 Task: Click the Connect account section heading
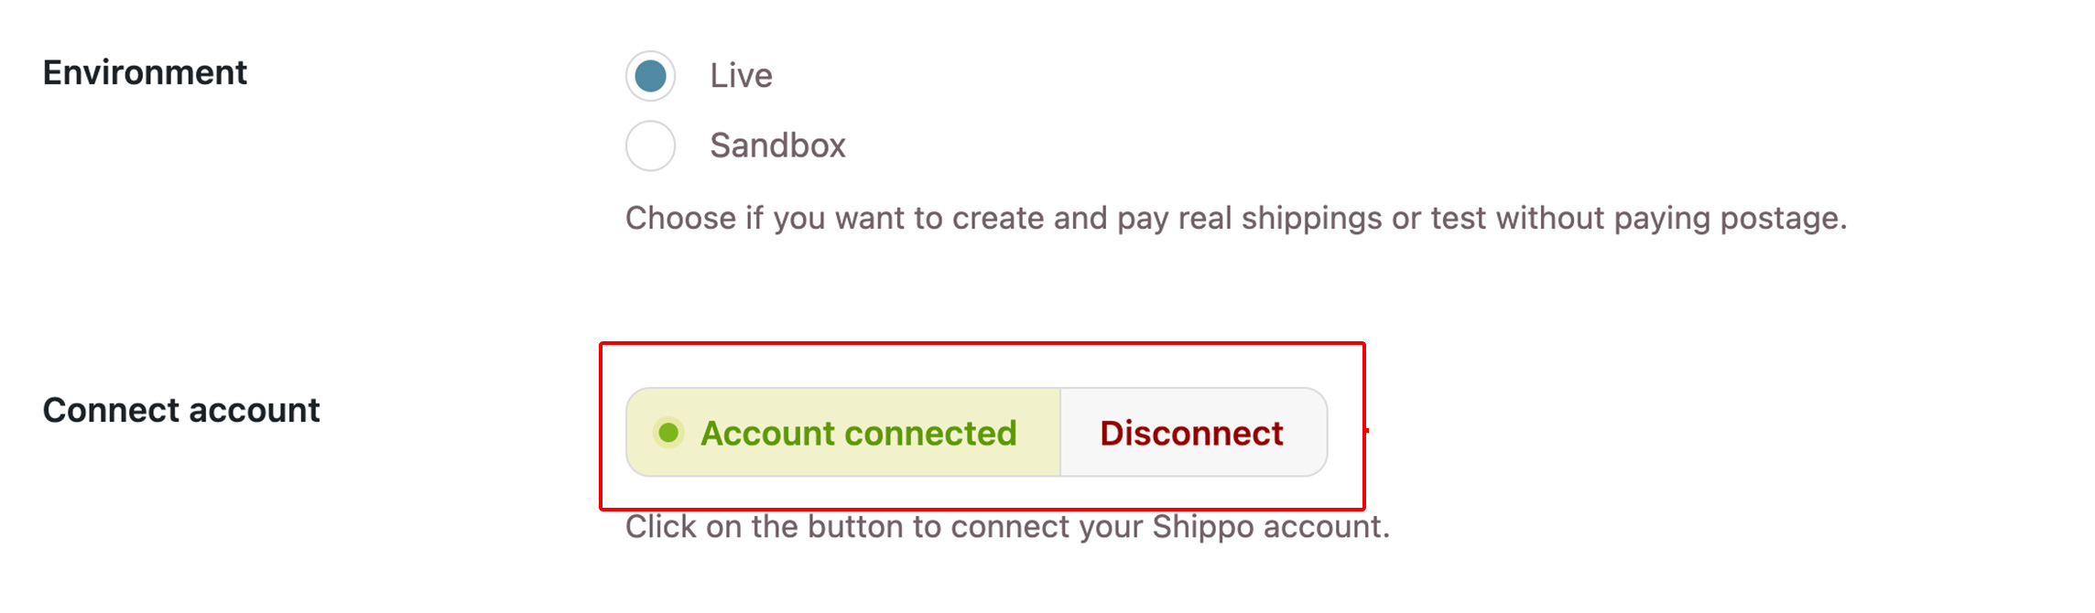pyautogui.click(x=180, y=410)
